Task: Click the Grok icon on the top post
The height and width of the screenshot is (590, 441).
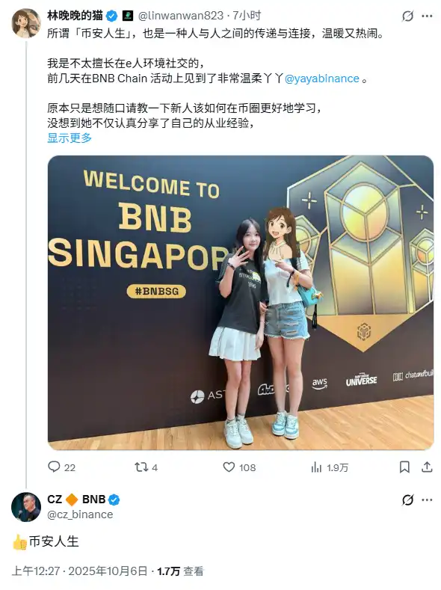Action: pos(407,16)
